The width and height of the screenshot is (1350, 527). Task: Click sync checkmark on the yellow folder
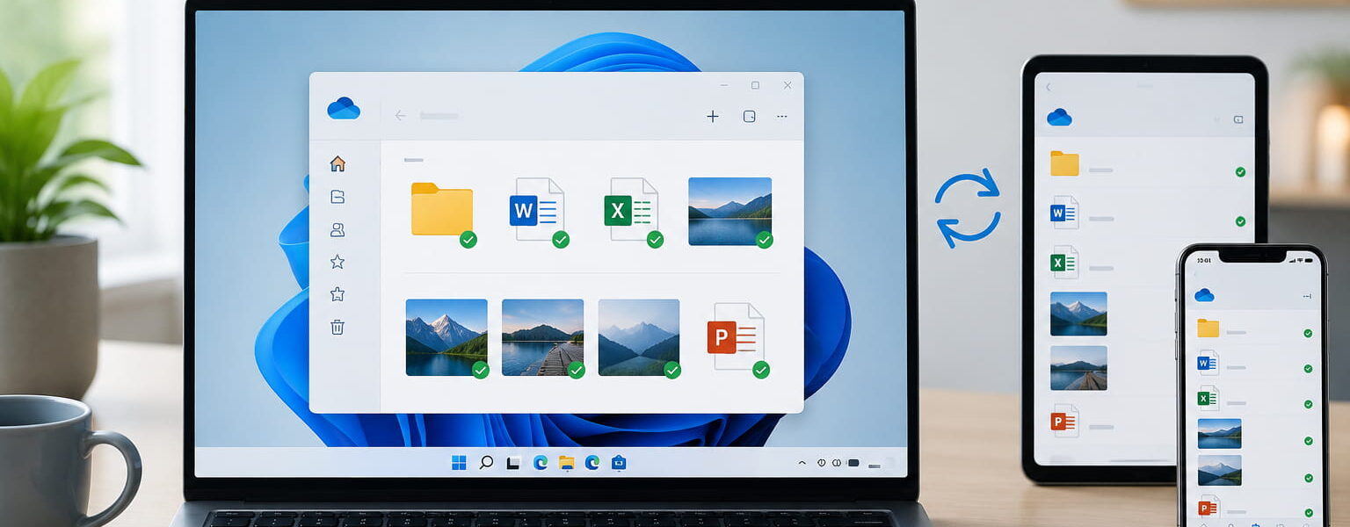tap(468, 240)
